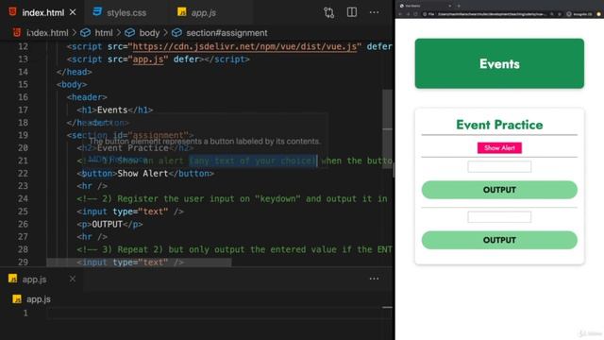Open the top editor more actions menu
The width and height of the screenshot is (604, 340).
pyautogui.click(x=374, y=12)
